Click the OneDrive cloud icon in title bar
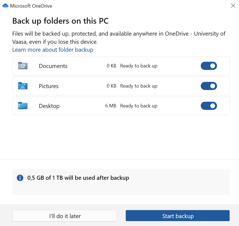This screenshot has height=226, width=239. pyautogui.click(x=5, y=6)
